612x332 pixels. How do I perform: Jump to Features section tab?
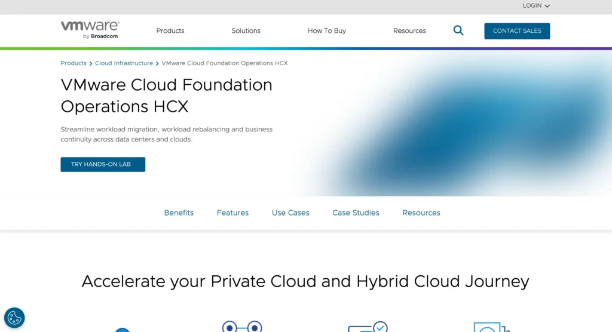232,213
